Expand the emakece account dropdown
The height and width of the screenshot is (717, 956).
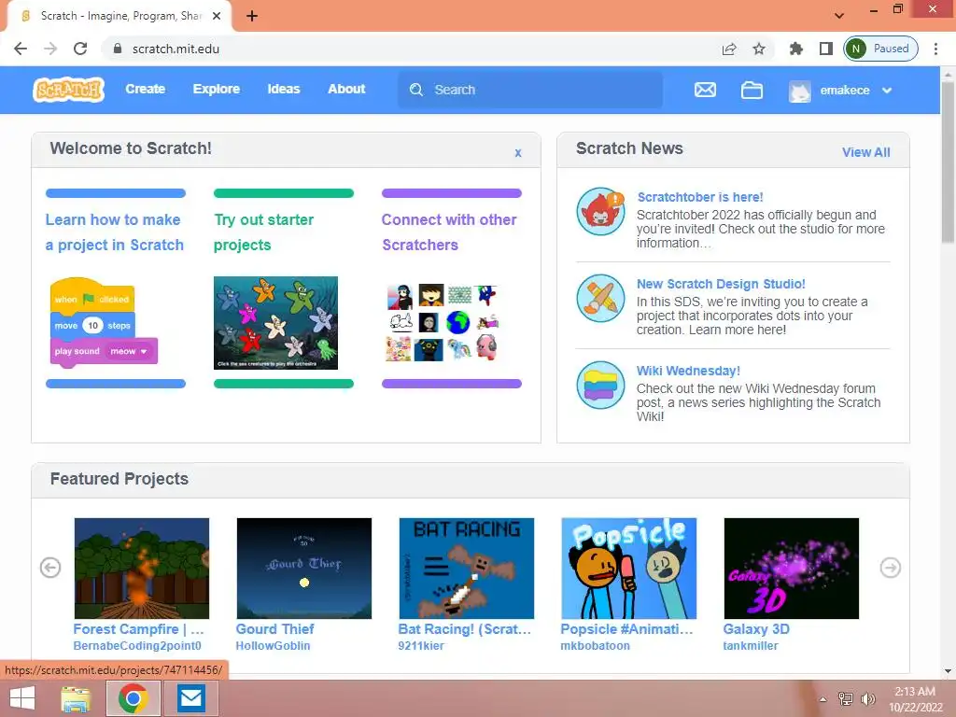[887, 91]
